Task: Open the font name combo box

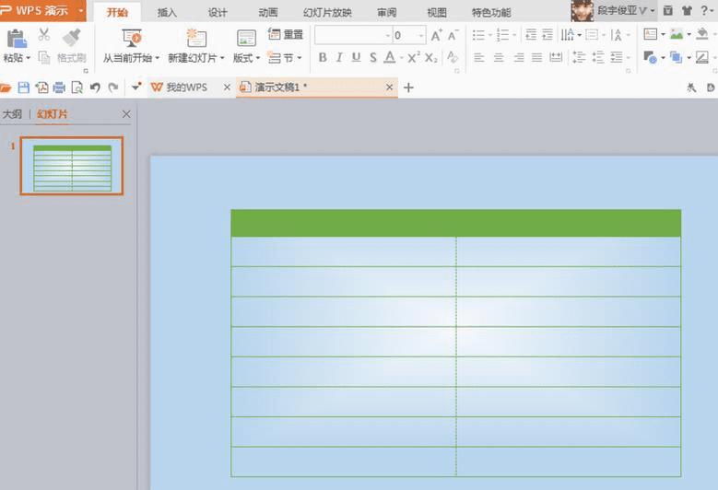Action: 353,35
